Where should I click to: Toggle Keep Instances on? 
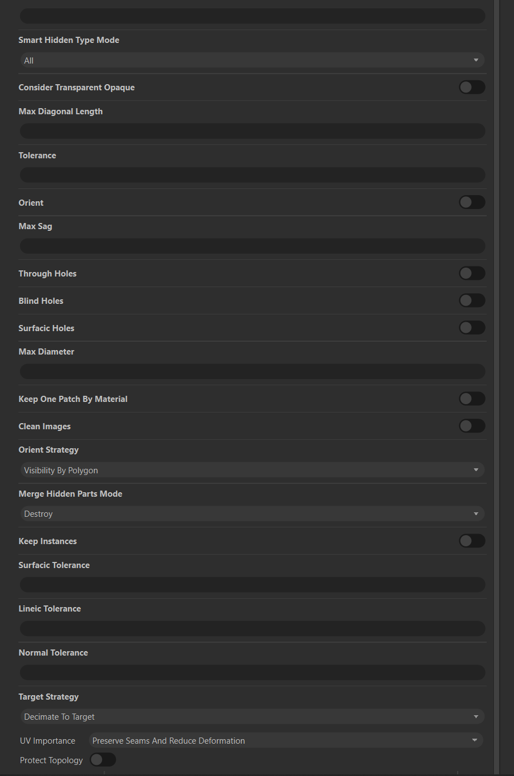pyautogui.click(x=472, y=541)
